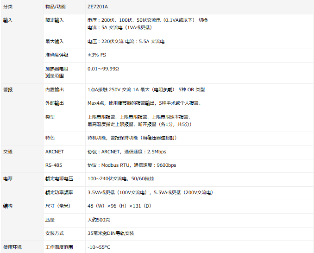Select the 待机功能，警报保持功能 value

pyautogui.click(x=132, y=138)
